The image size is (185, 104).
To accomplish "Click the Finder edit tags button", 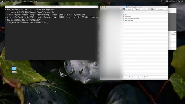I will 146,9.
